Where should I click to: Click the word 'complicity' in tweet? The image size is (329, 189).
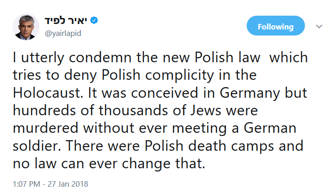click(x=180, y=76)
